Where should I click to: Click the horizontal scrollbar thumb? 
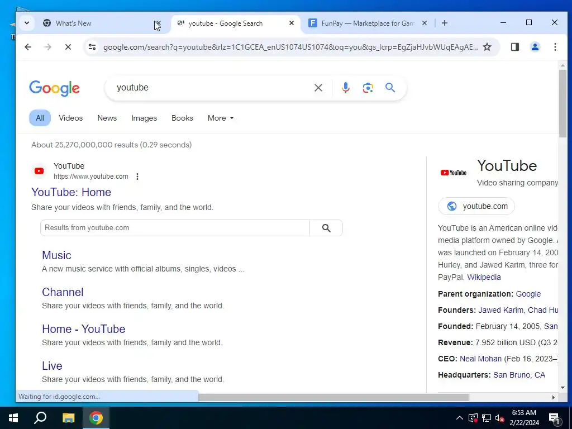[333, 397]
